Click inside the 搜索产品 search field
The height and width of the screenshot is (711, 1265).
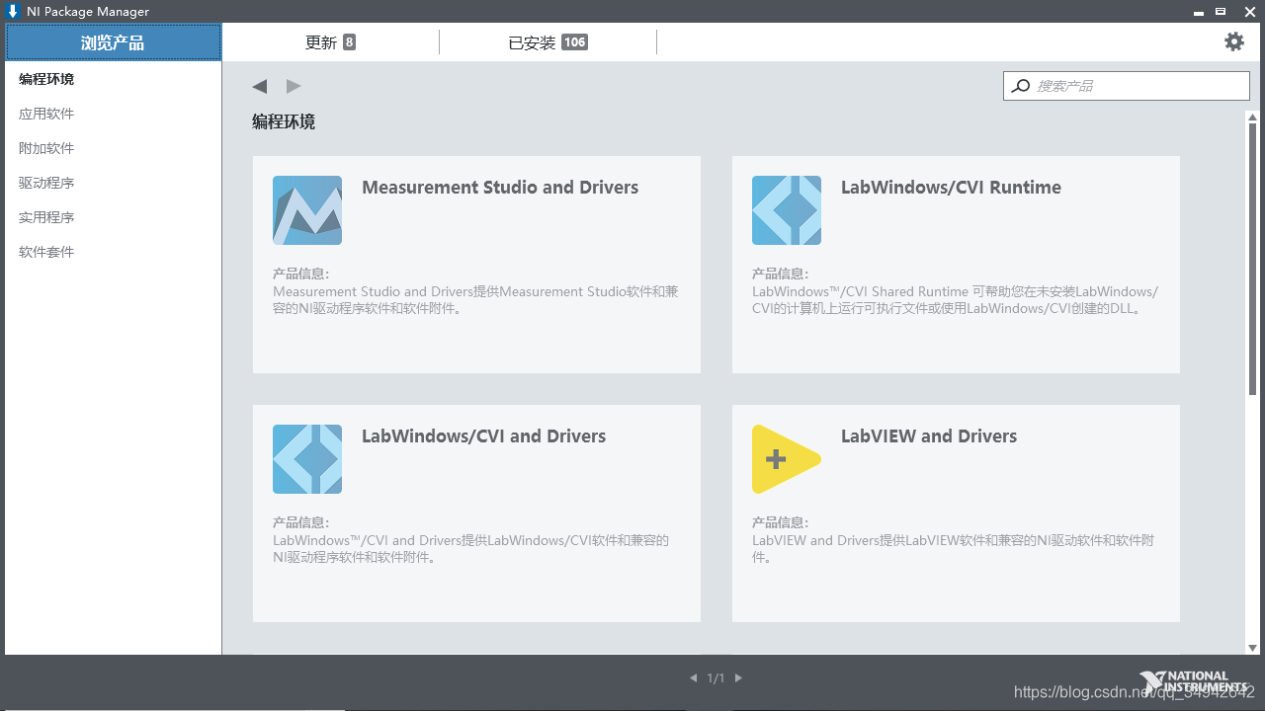1127,86
